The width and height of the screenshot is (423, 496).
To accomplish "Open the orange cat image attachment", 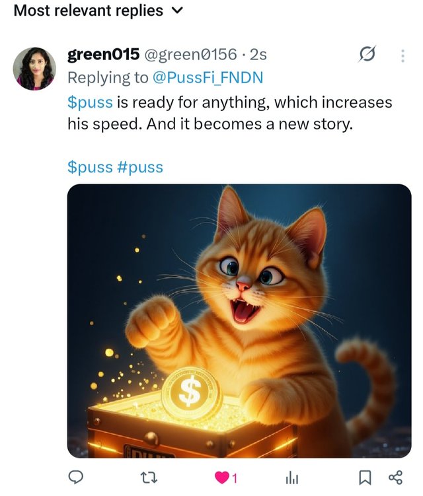I will click(239, 320).
